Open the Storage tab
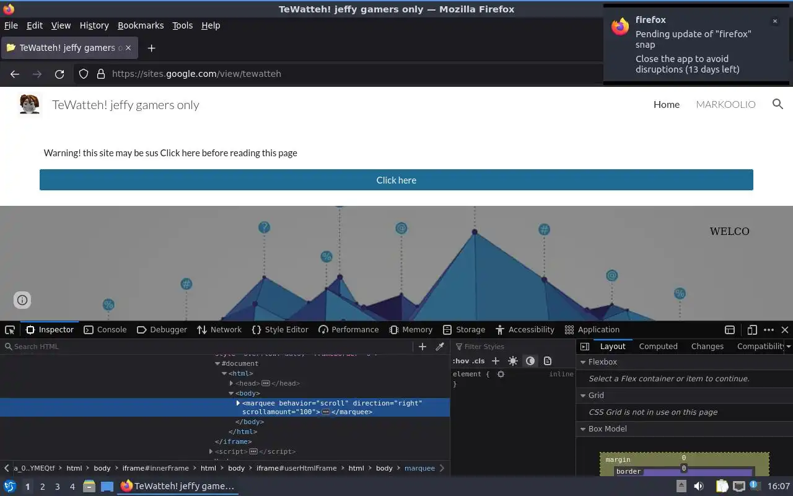The height and width of the screenshot is (496, 793). pos(464,330)
